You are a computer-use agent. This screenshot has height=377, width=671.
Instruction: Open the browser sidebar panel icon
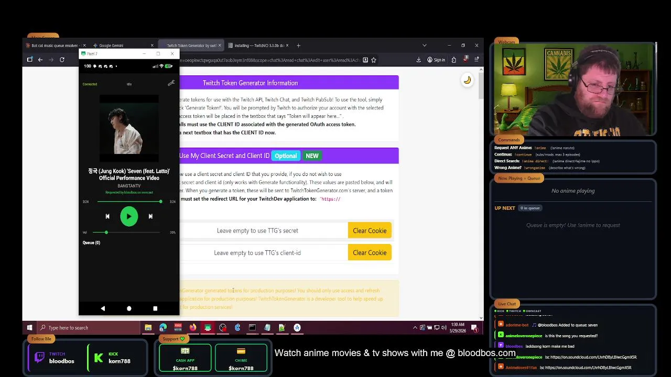[x=30, y=60]
